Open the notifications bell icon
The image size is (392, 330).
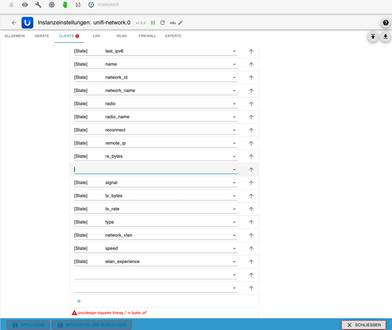click(x=11, y=5)
